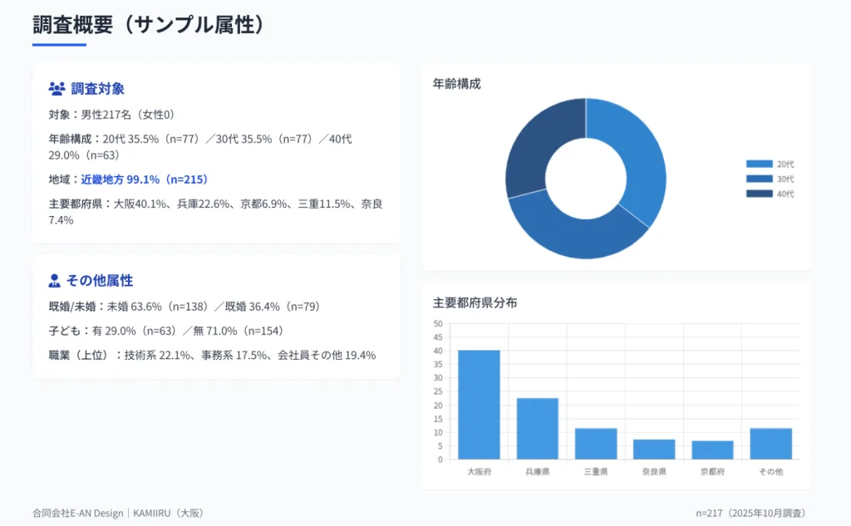851x526 pixels.
Task: Click the 合同会社E-AN Design footer text
Action: pyautogui.click(x=77, y=514)
